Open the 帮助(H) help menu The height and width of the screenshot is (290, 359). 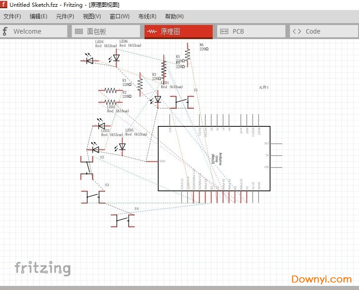pos(175,16)
